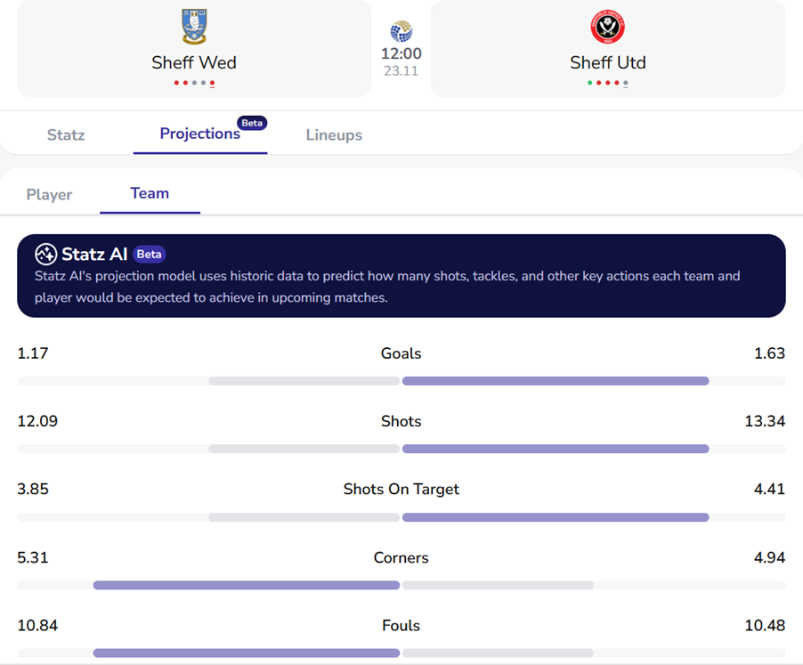The image size is (803, 665).
Task: Click the Beta badge beside Statz AI
Action: pos(149,254)
